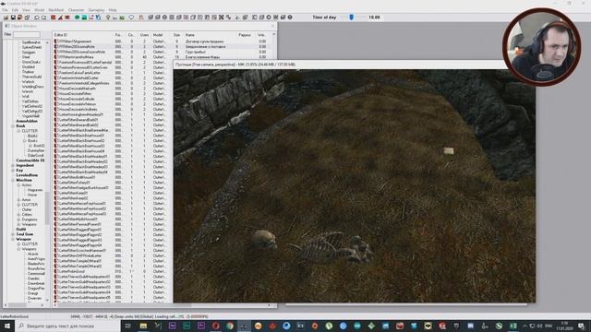
Task: Select Spellbreaker in the object tree
Action: [x=30, y=42]
